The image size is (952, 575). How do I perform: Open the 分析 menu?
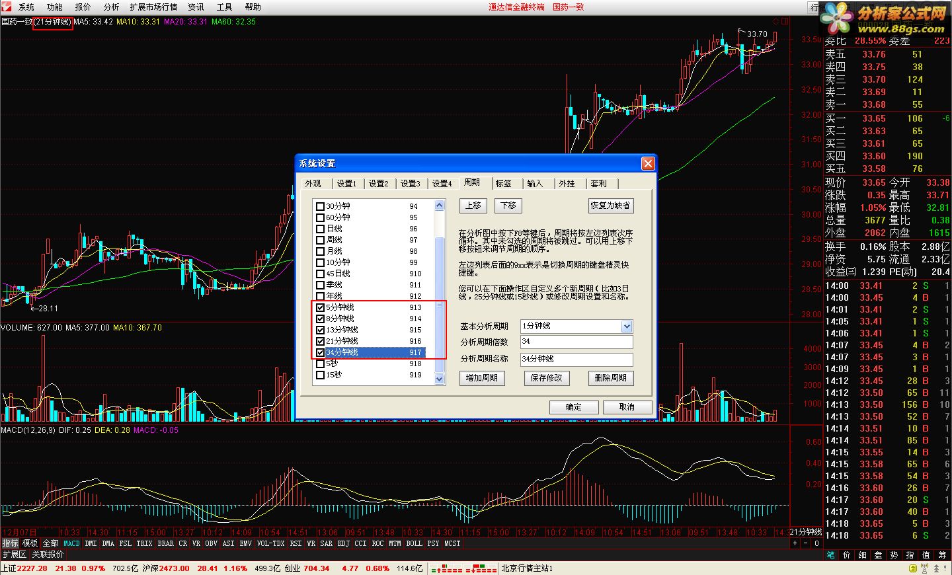(x=111, y=7)
